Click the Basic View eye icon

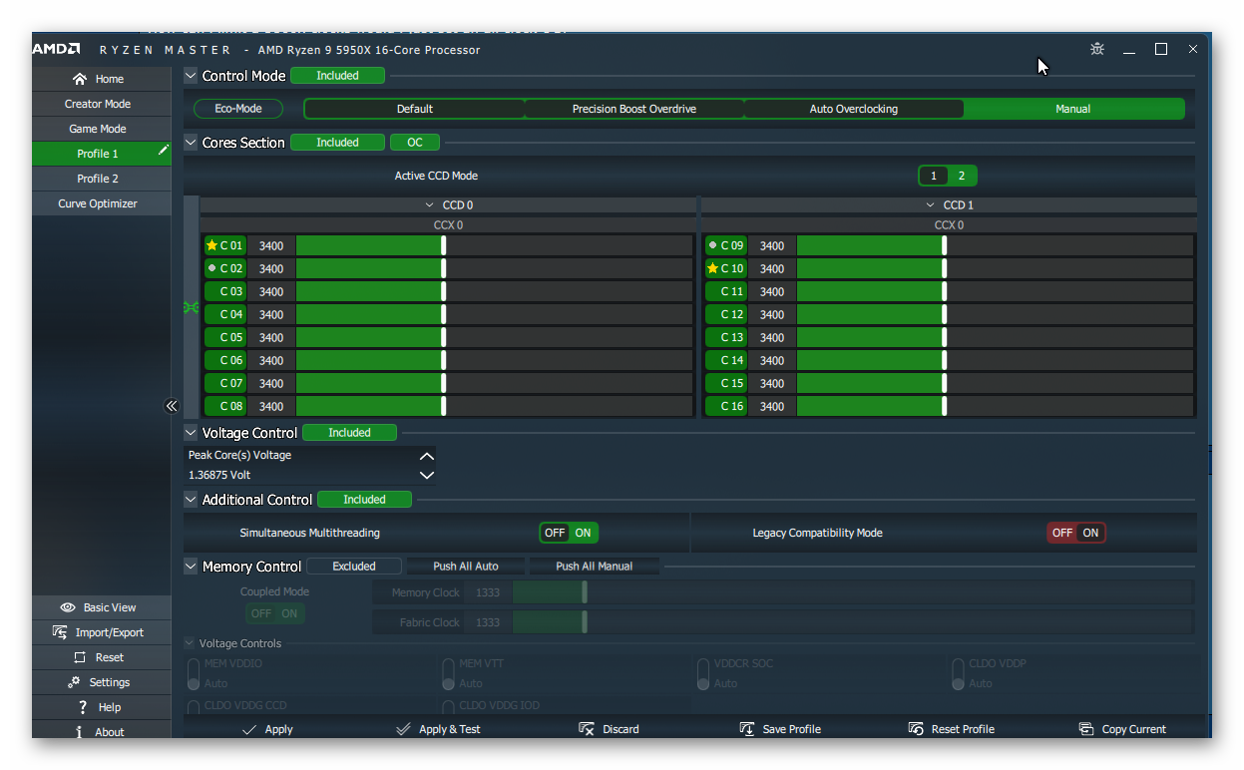(x=68, y=607)
